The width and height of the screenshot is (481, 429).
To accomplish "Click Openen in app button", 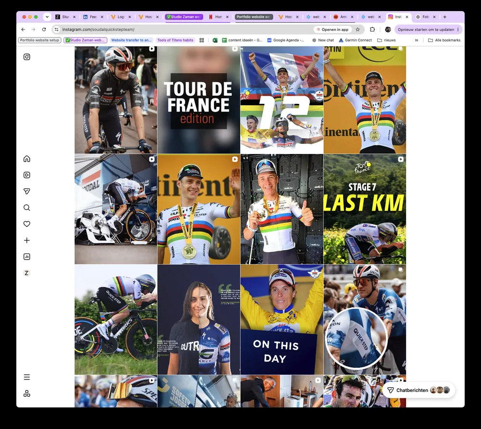I will 332,29.
